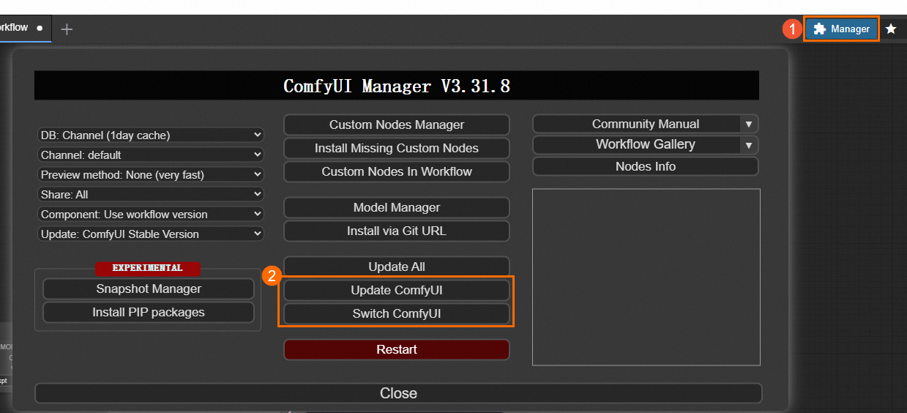The width and height of the screenshot is (907, 413).
Task: Open the Channel: default dropdown
Action: click(150, 155)
